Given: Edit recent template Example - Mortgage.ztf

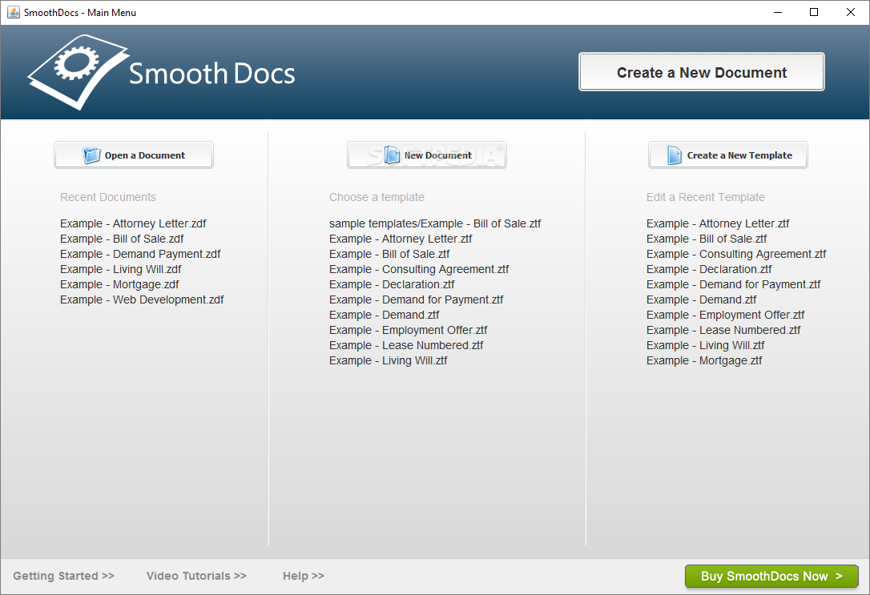Looking at the screenshot, I should tap(705, 361).
